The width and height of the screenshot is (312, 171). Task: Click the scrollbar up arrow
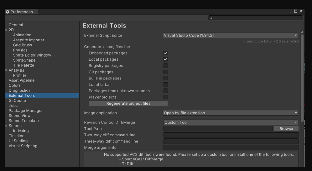(302, 32)
